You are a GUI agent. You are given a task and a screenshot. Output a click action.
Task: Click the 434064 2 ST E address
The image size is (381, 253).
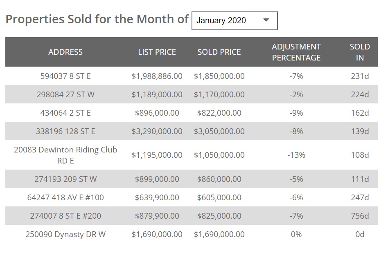pyautogui.click(x=65, y=113)
